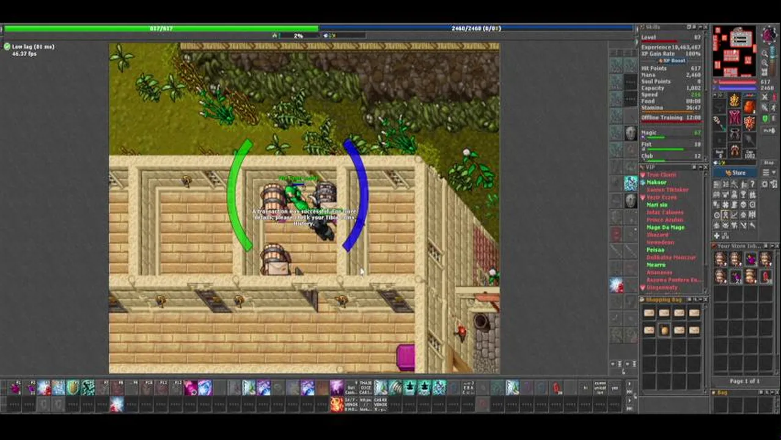Select the wand weapon slot
Screen dimensions: 781x440
pos(720,123)
